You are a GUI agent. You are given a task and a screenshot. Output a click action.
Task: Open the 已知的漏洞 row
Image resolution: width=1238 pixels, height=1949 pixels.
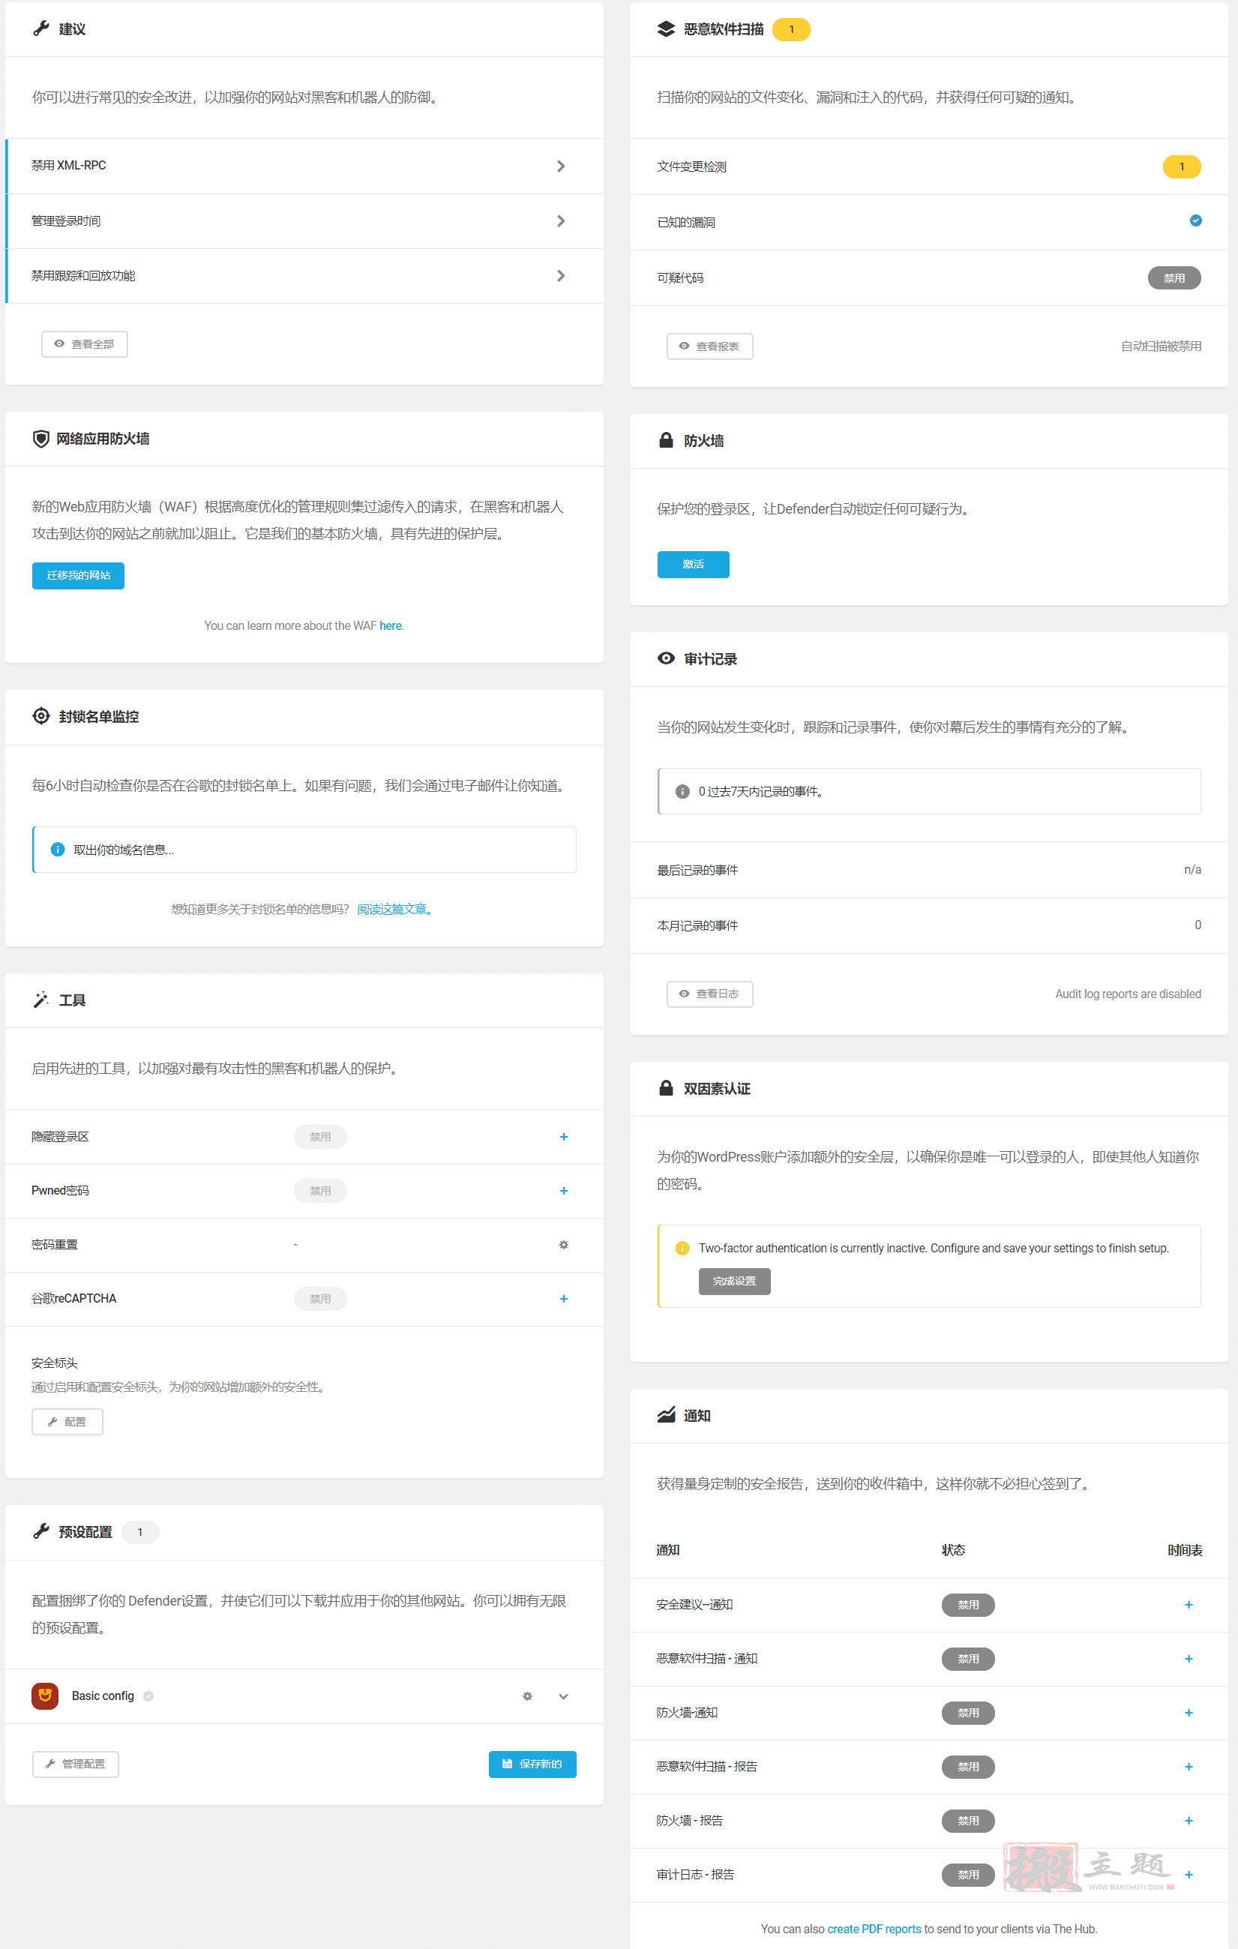tap(686, 223)
